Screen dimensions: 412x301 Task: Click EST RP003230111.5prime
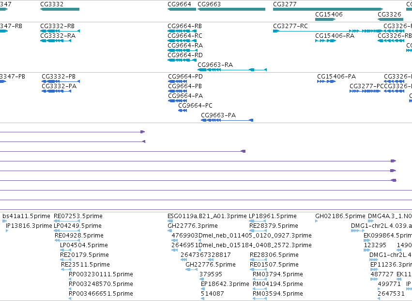[70, 279]
